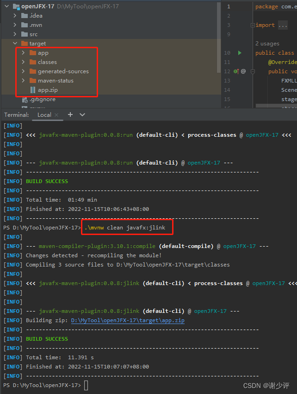Select the classes folder in tree
The image size is (297, 394).
click(47, 62)
